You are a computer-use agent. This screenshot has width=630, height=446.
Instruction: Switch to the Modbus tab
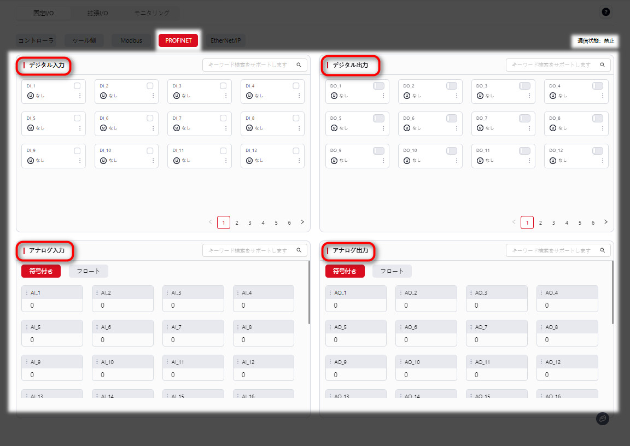coord(131,40)
